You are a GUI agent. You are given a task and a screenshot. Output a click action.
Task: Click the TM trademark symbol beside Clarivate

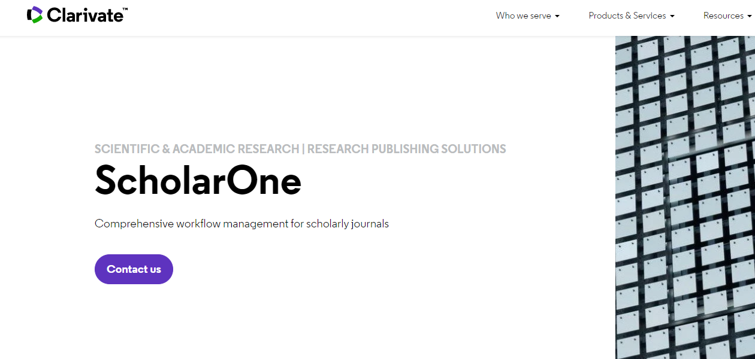pos(125,10)
